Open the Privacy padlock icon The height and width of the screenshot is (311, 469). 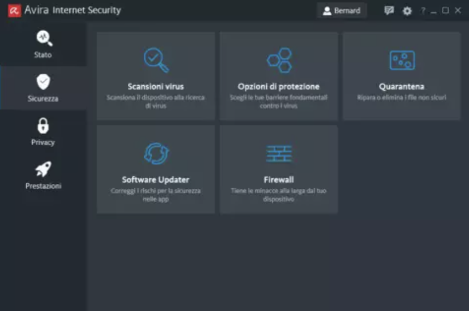[43, 126]
